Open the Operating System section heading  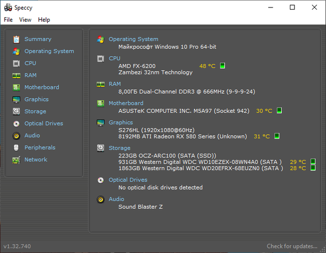point(133,39)
